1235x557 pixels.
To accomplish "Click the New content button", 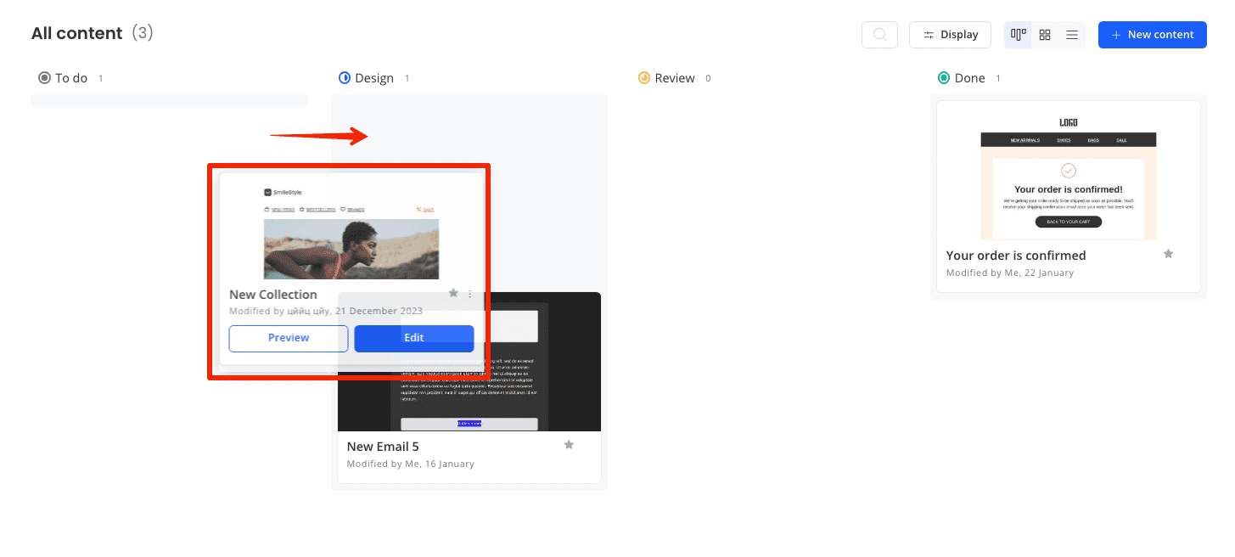I will coord(1152,35).
